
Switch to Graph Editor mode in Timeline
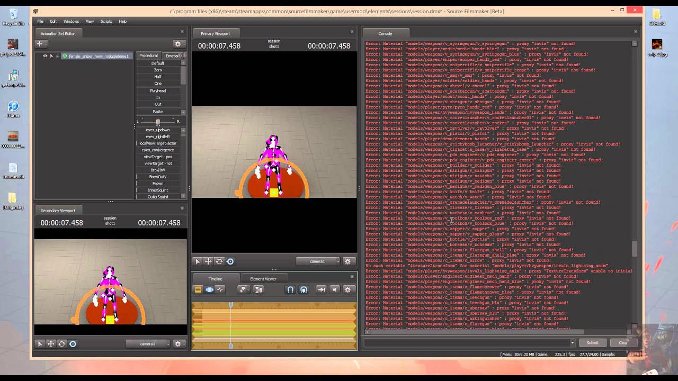coord(220,289)
